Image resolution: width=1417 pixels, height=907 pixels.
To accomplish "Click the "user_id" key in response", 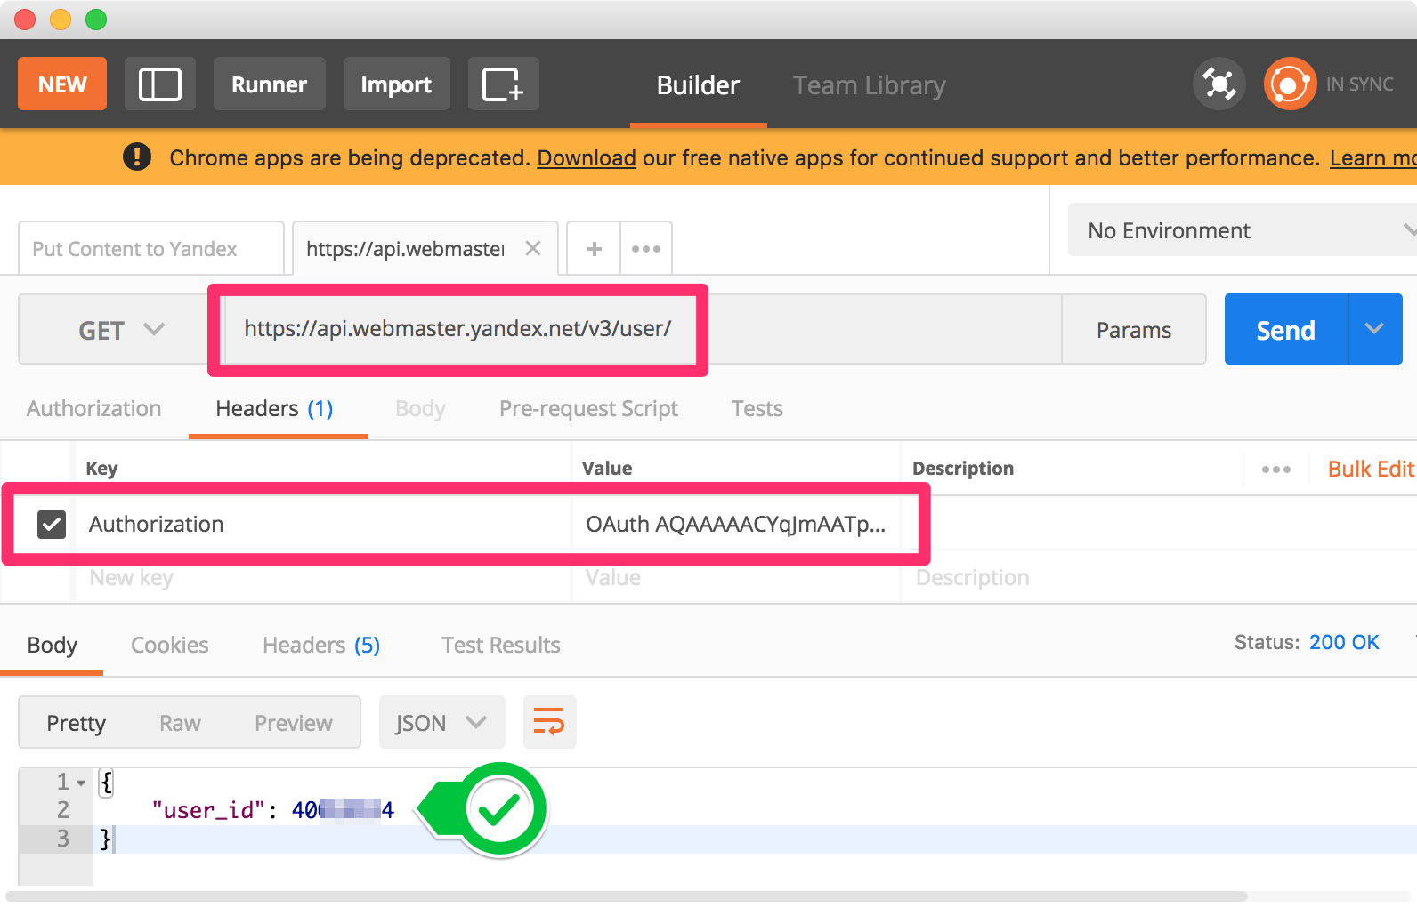I will pos(209,810).
